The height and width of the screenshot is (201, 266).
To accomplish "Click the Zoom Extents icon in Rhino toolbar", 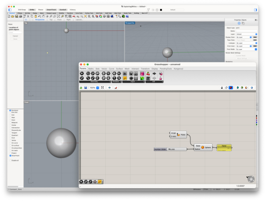I will coord(58,16).
